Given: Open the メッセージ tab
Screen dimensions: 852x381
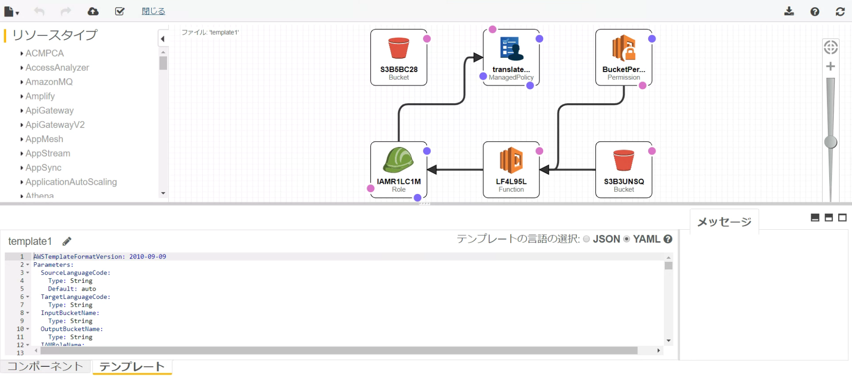Looking at the screenshot, I should click(724, 222).
